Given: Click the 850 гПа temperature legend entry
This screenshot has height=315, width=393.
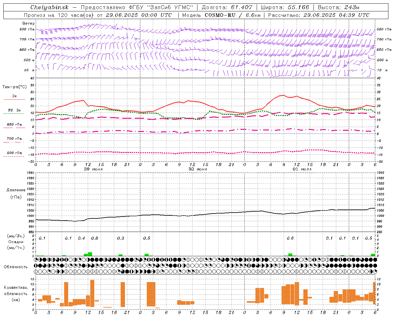Looking at the screenshot, I should [14, 125].
